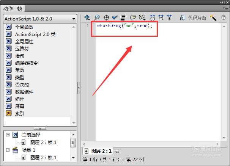
Task: Open the 语句 category
Action: (x=20, y=56)
